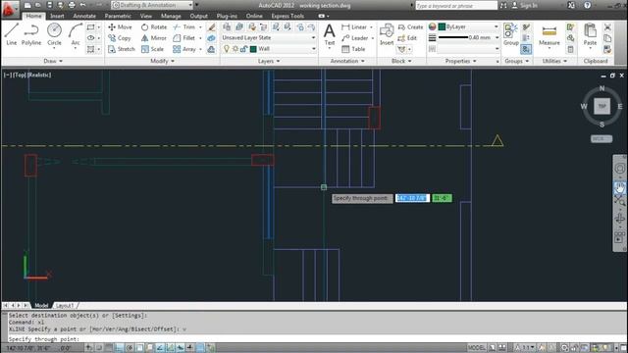Image resolution: width=628 pixels, height=353 pixels.
Task: Open the Home ribbon tab
Action: (33, 16)
